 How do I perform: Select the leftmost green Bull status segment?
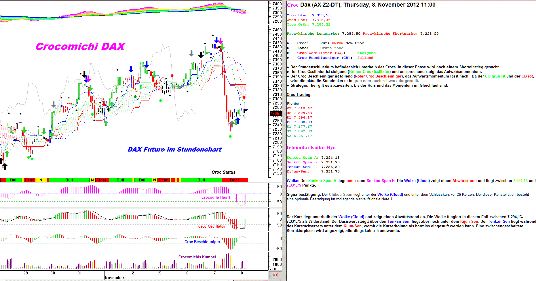pos(14,180)
